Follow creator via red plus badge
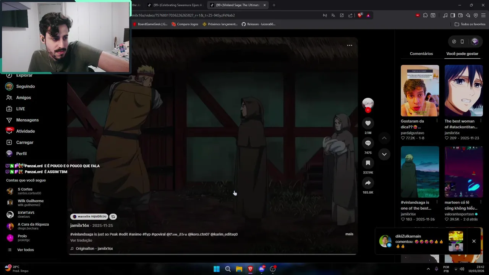Screen dimensions: 489x275 [x=368, y=110]
